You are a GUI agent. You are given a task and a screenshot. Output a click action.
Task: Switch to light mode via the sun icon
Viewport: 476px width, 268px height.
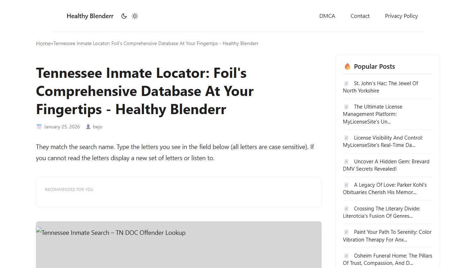135,16
